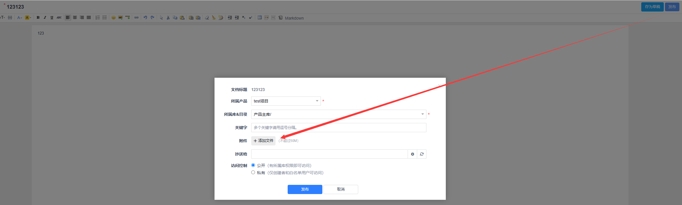This screenshot has width=682, height=205.
Task: Open font color dropdown
Action: pyautogui.click(x=19, y=18)
